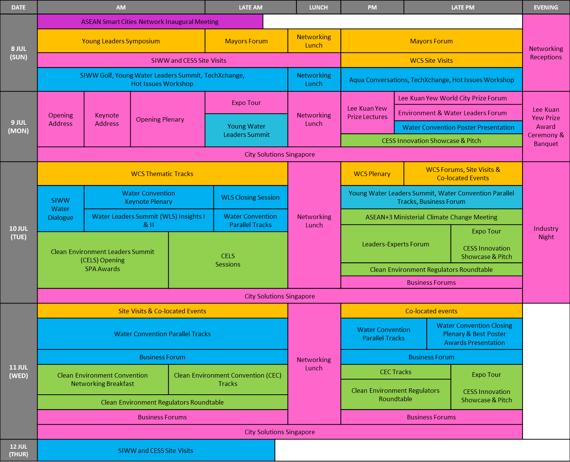Screen dimensions: 570x462
Task: Select the ASEAN+3 Ministerial Climate Change Meeting
Action: 431,217
